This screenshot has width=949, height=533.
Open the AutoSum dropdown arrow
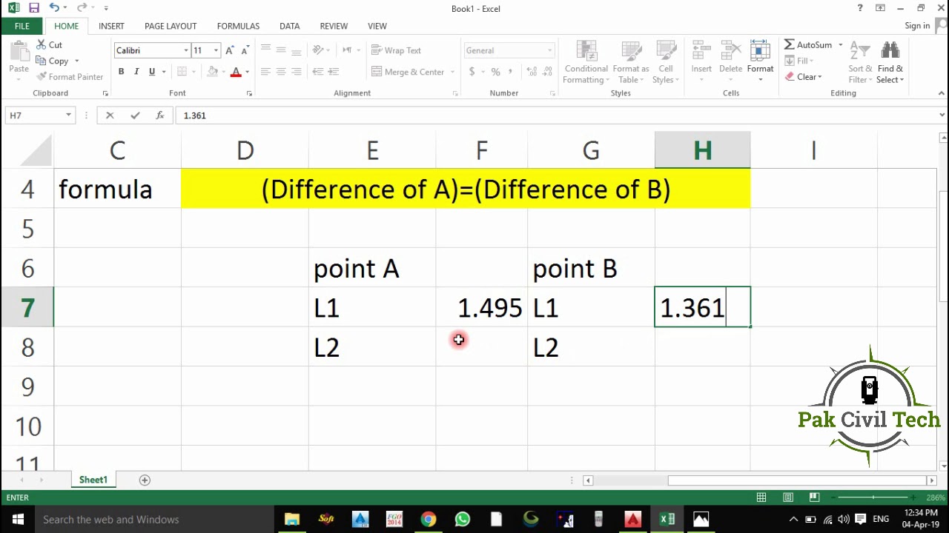[x=840, y=45]
